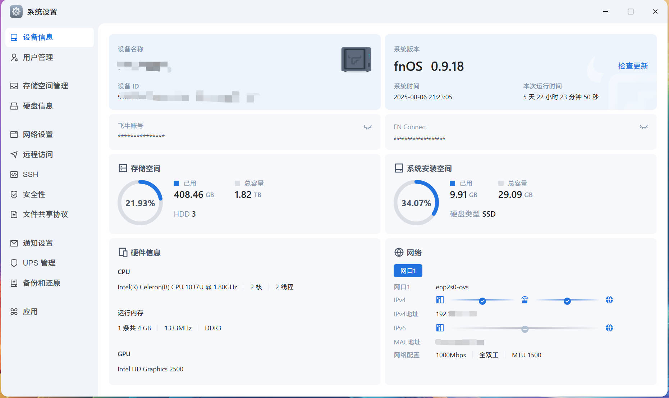Image resolution: width=669 pixels, height=398 pixels.
Task: Open 用户管理 in the sidebar
Action: coord(38,58)
